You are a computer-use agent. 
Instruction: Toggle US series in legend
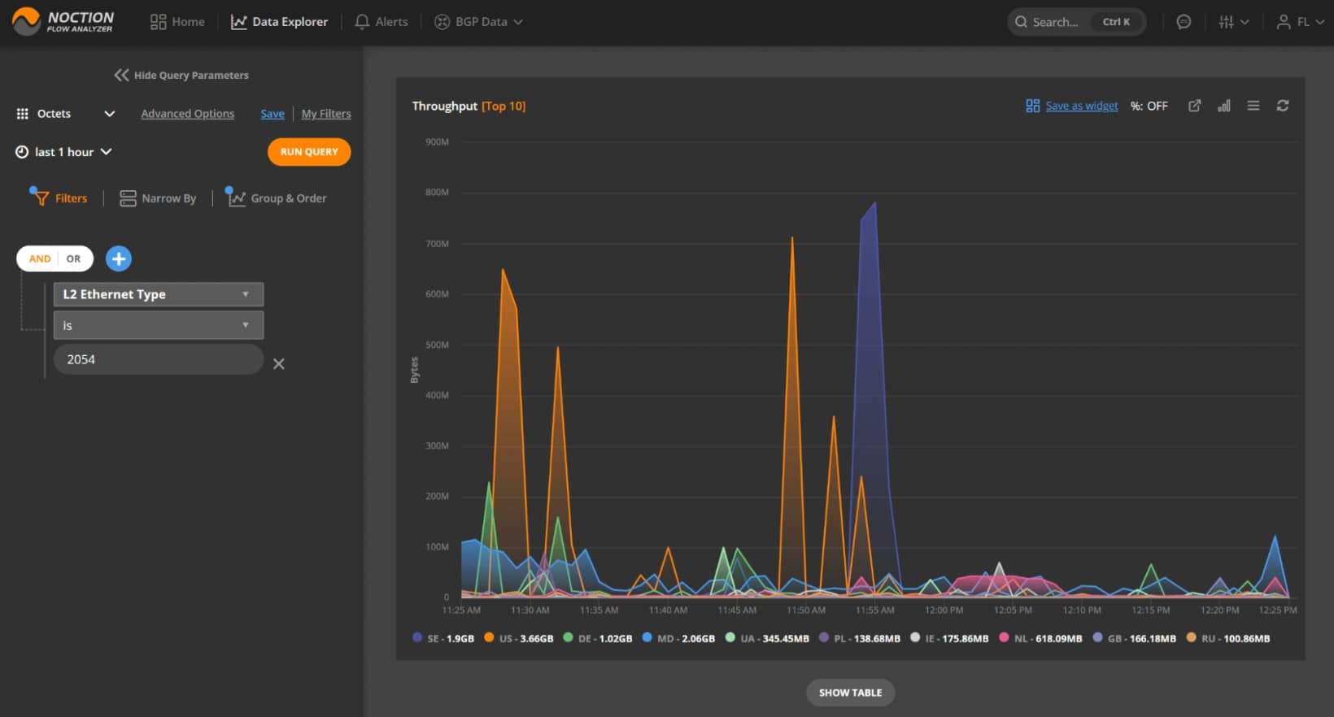coord(518,638)
